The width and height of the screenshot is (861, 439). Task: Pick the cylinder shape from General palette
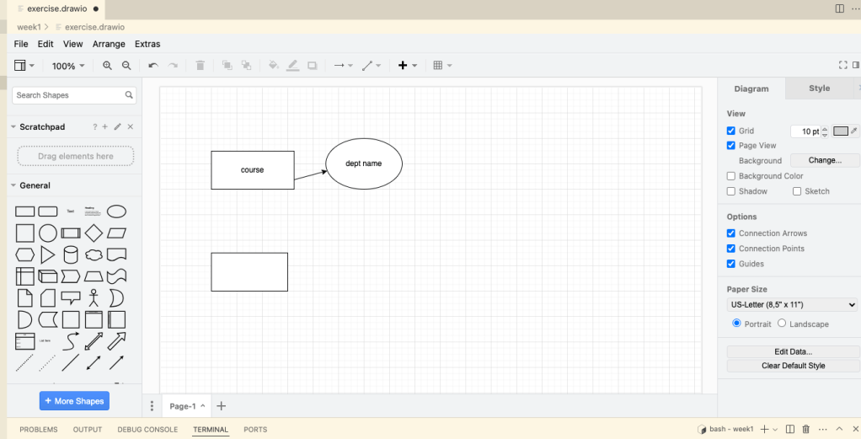[71, 254]
